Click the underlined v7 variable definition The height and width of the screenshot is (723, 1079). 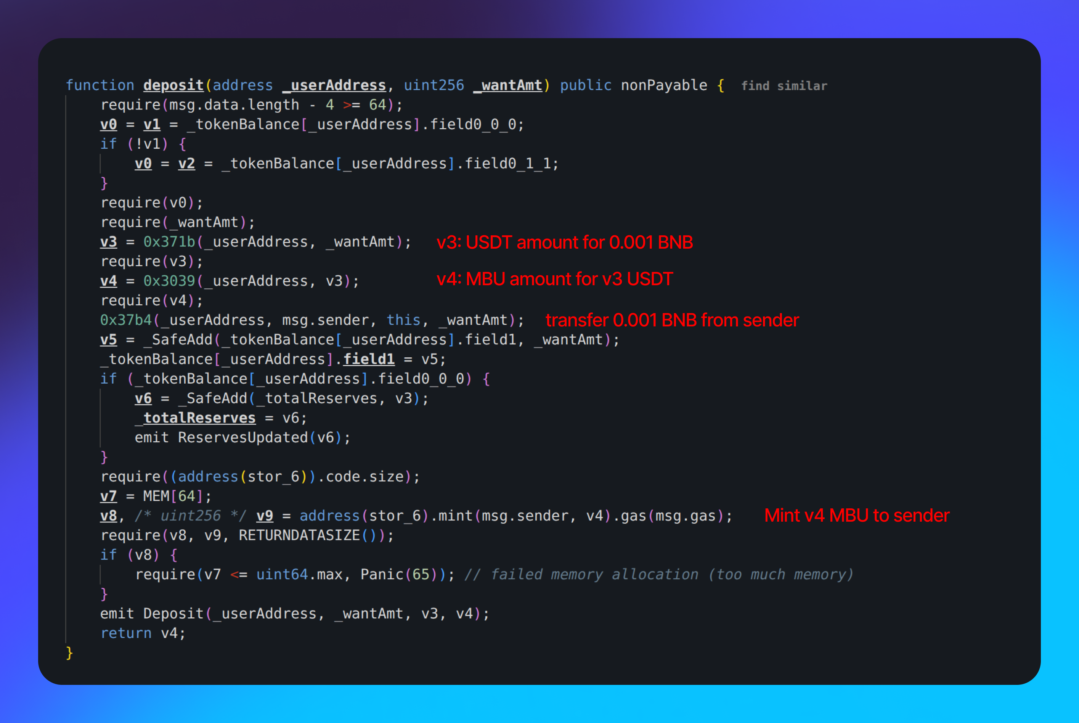108,496
